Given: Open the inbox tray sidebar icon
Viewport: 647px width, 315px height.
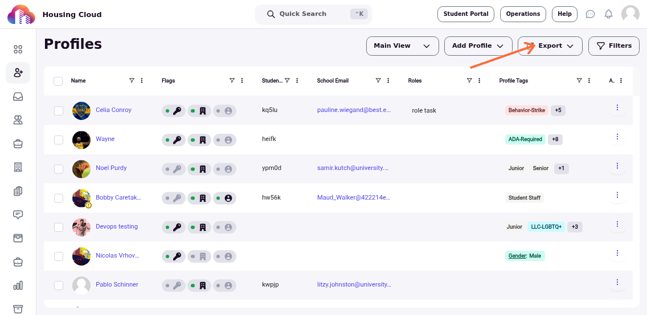Looking at the screenshot, I should [18, 97].
